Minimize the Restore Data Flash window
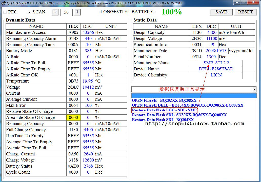The height and width of the screenshot is (182, 261). point(237,2)
